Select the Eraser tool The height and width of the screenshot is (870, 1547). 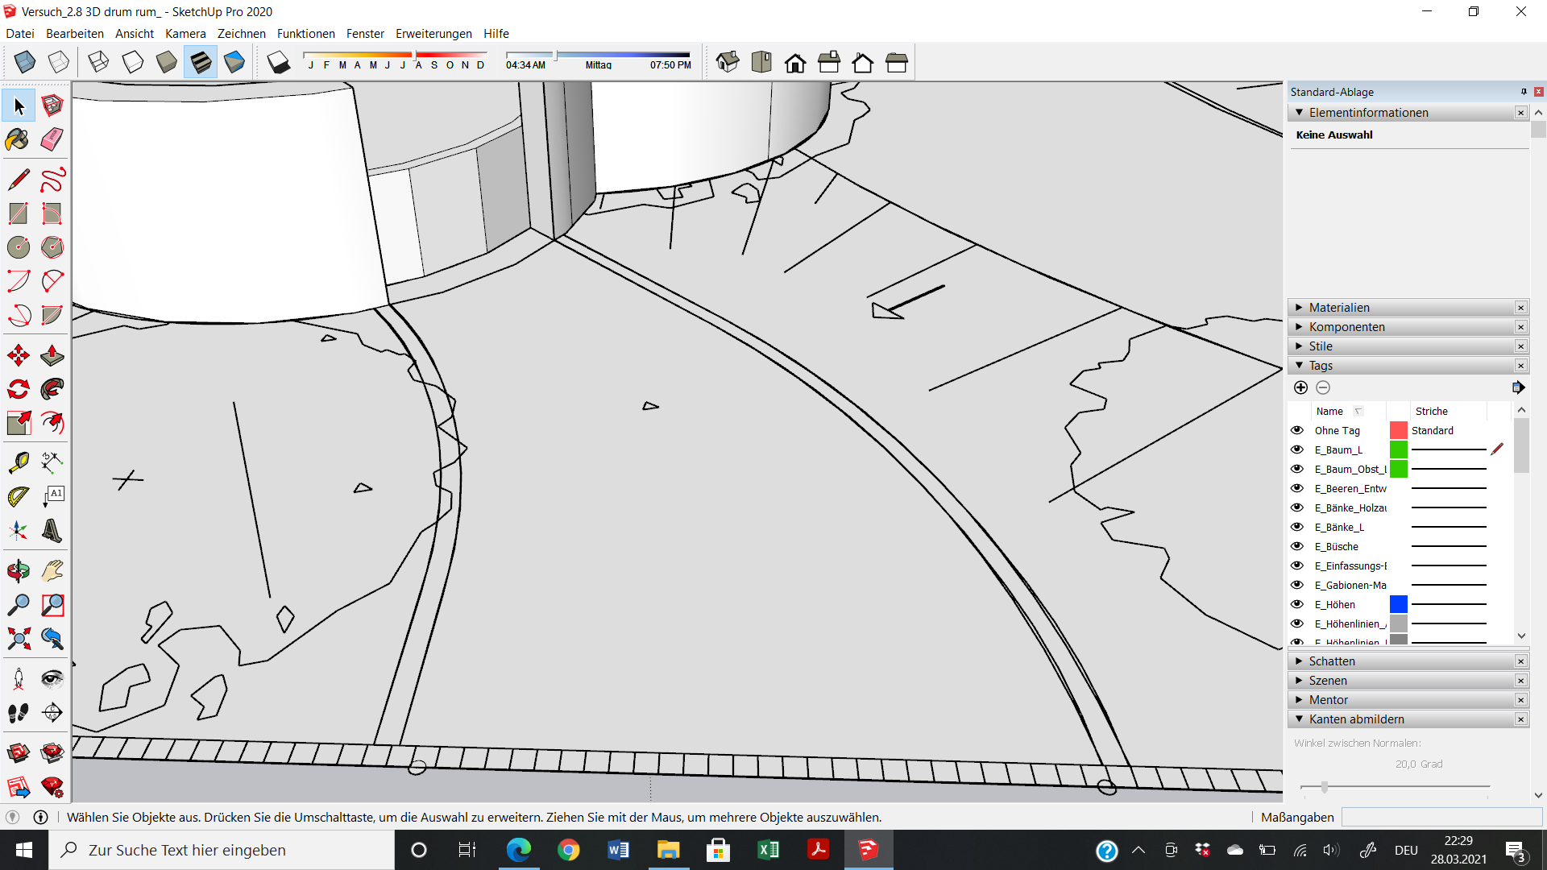(x=52, y=139)
